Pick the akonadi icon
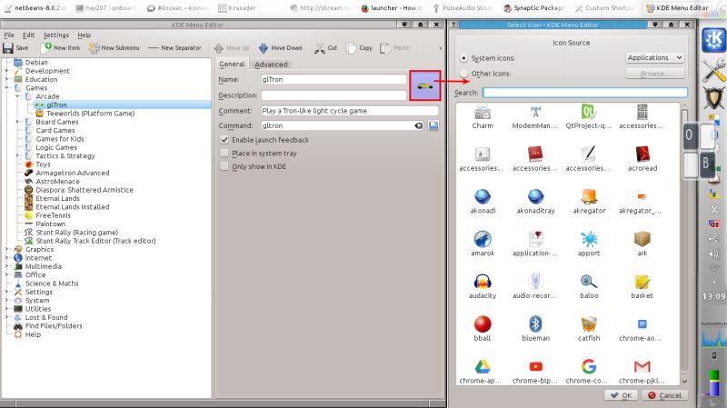This screenshot has height=408, width=727. click(483, 202)
